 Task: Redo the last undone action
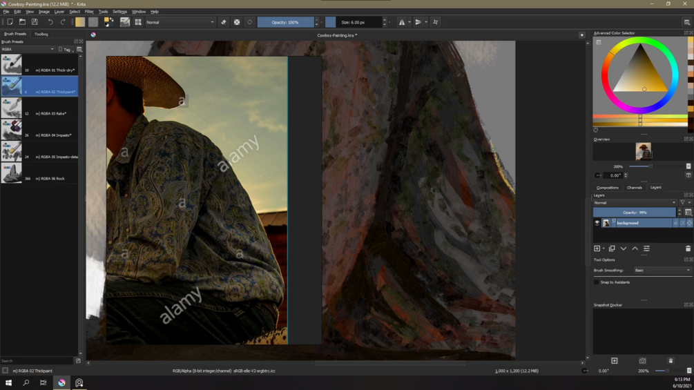tap(62, 21)
